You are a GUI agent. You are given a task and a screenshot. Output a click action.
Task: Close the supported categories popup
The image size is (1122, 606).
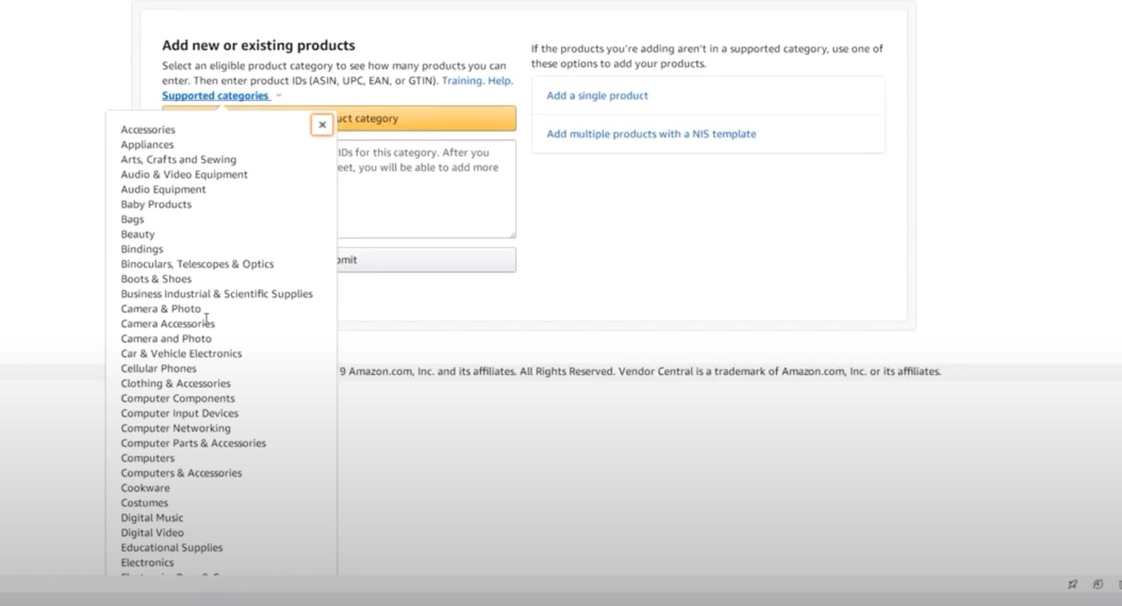pos(322,125)
